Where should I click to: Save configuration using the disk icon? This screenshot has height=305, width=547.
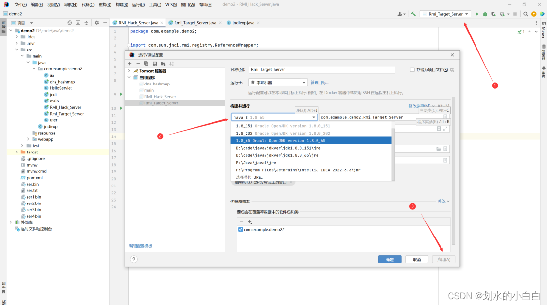pyautogui.click(x=155, y=64)
